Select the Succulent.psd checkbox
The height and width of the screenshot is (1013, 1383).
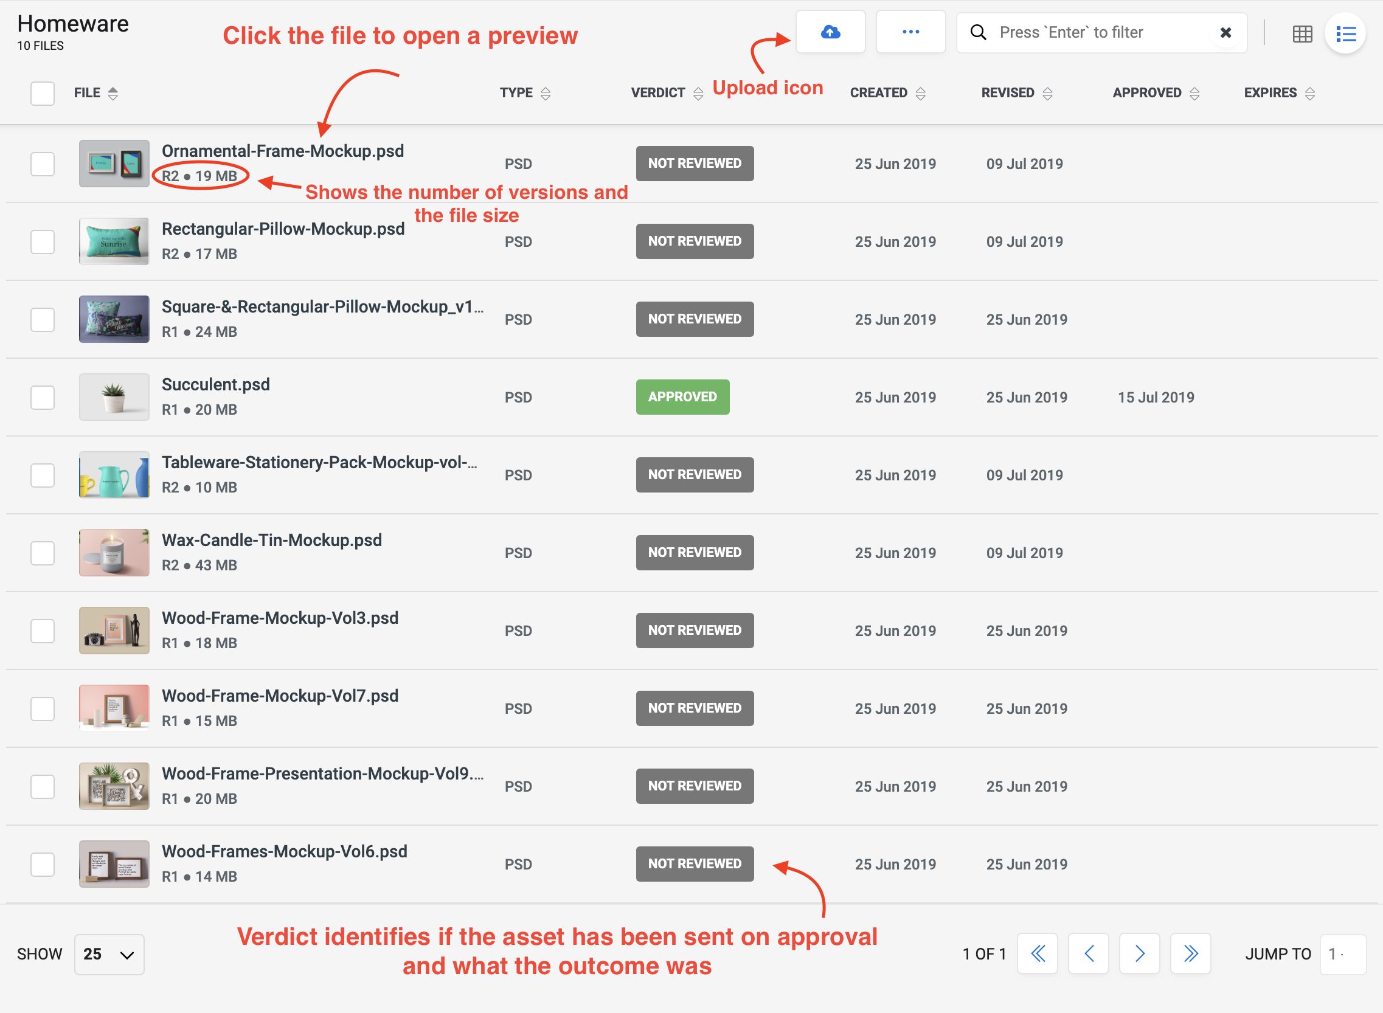(43, 397)
